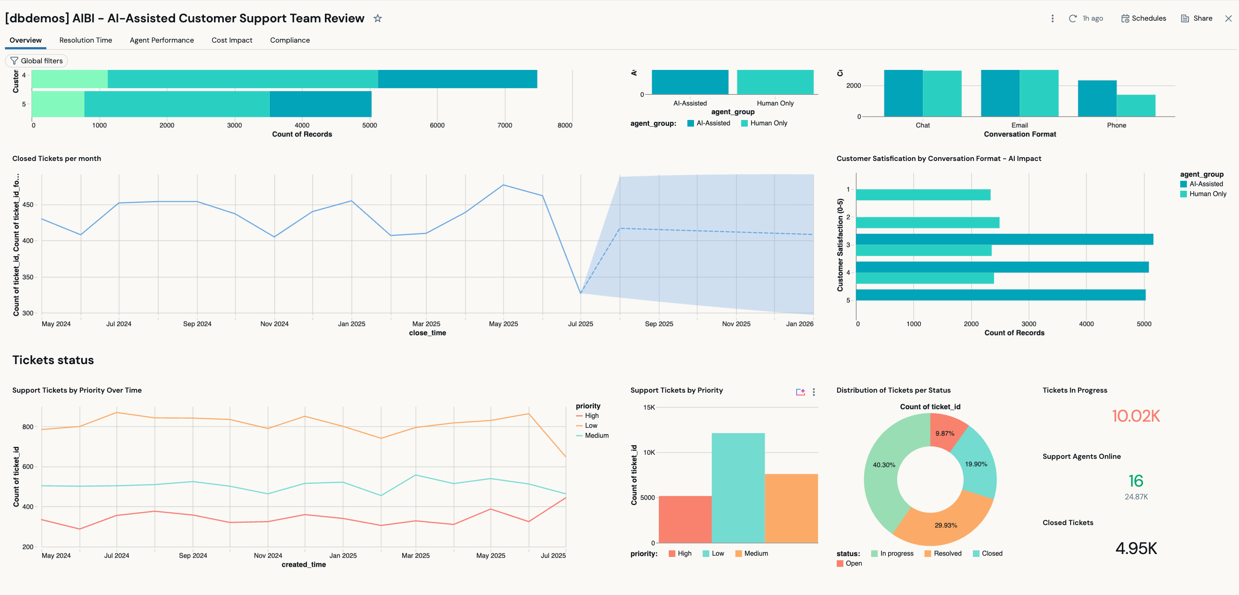Click Closed swatch in status legend

coord(976,554)
